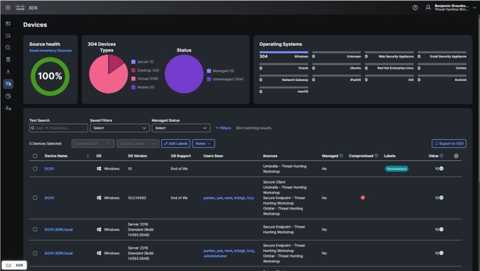Click the Export to CSV button
Viewport: 480px width, 271px height.
click(449, 143)
